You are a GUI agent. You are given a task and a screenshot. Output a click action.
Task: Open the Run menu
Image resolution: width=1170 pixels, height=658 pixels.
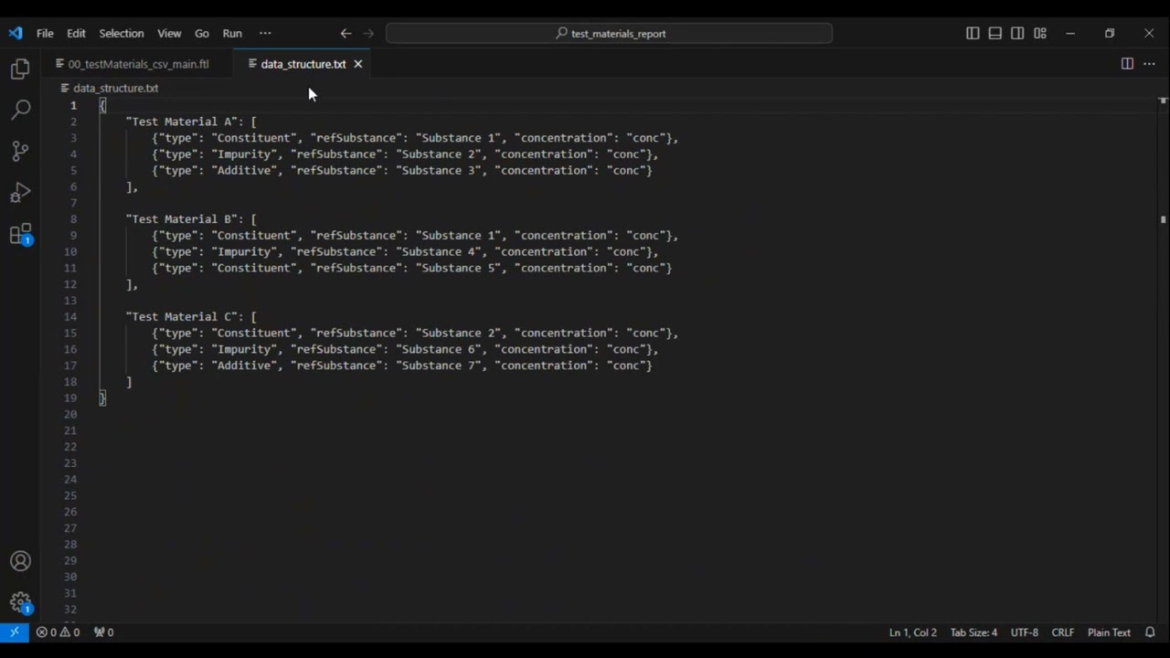tap(232, 34)
